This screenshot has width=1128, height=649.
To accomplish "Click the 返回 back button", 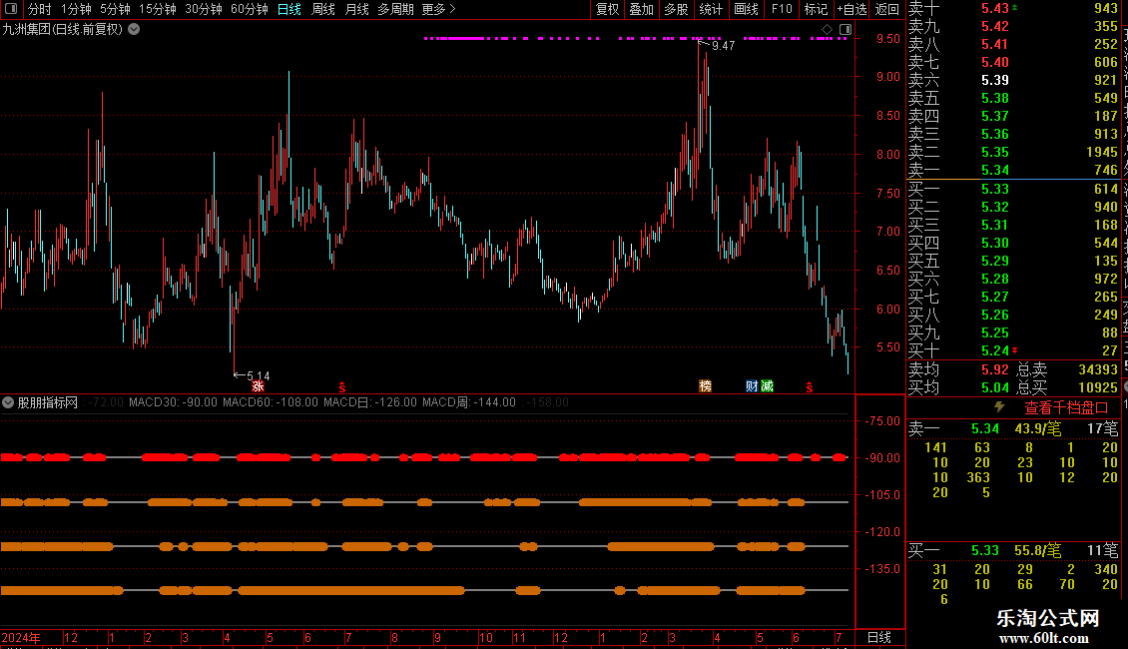I will (x=887, y=9).
